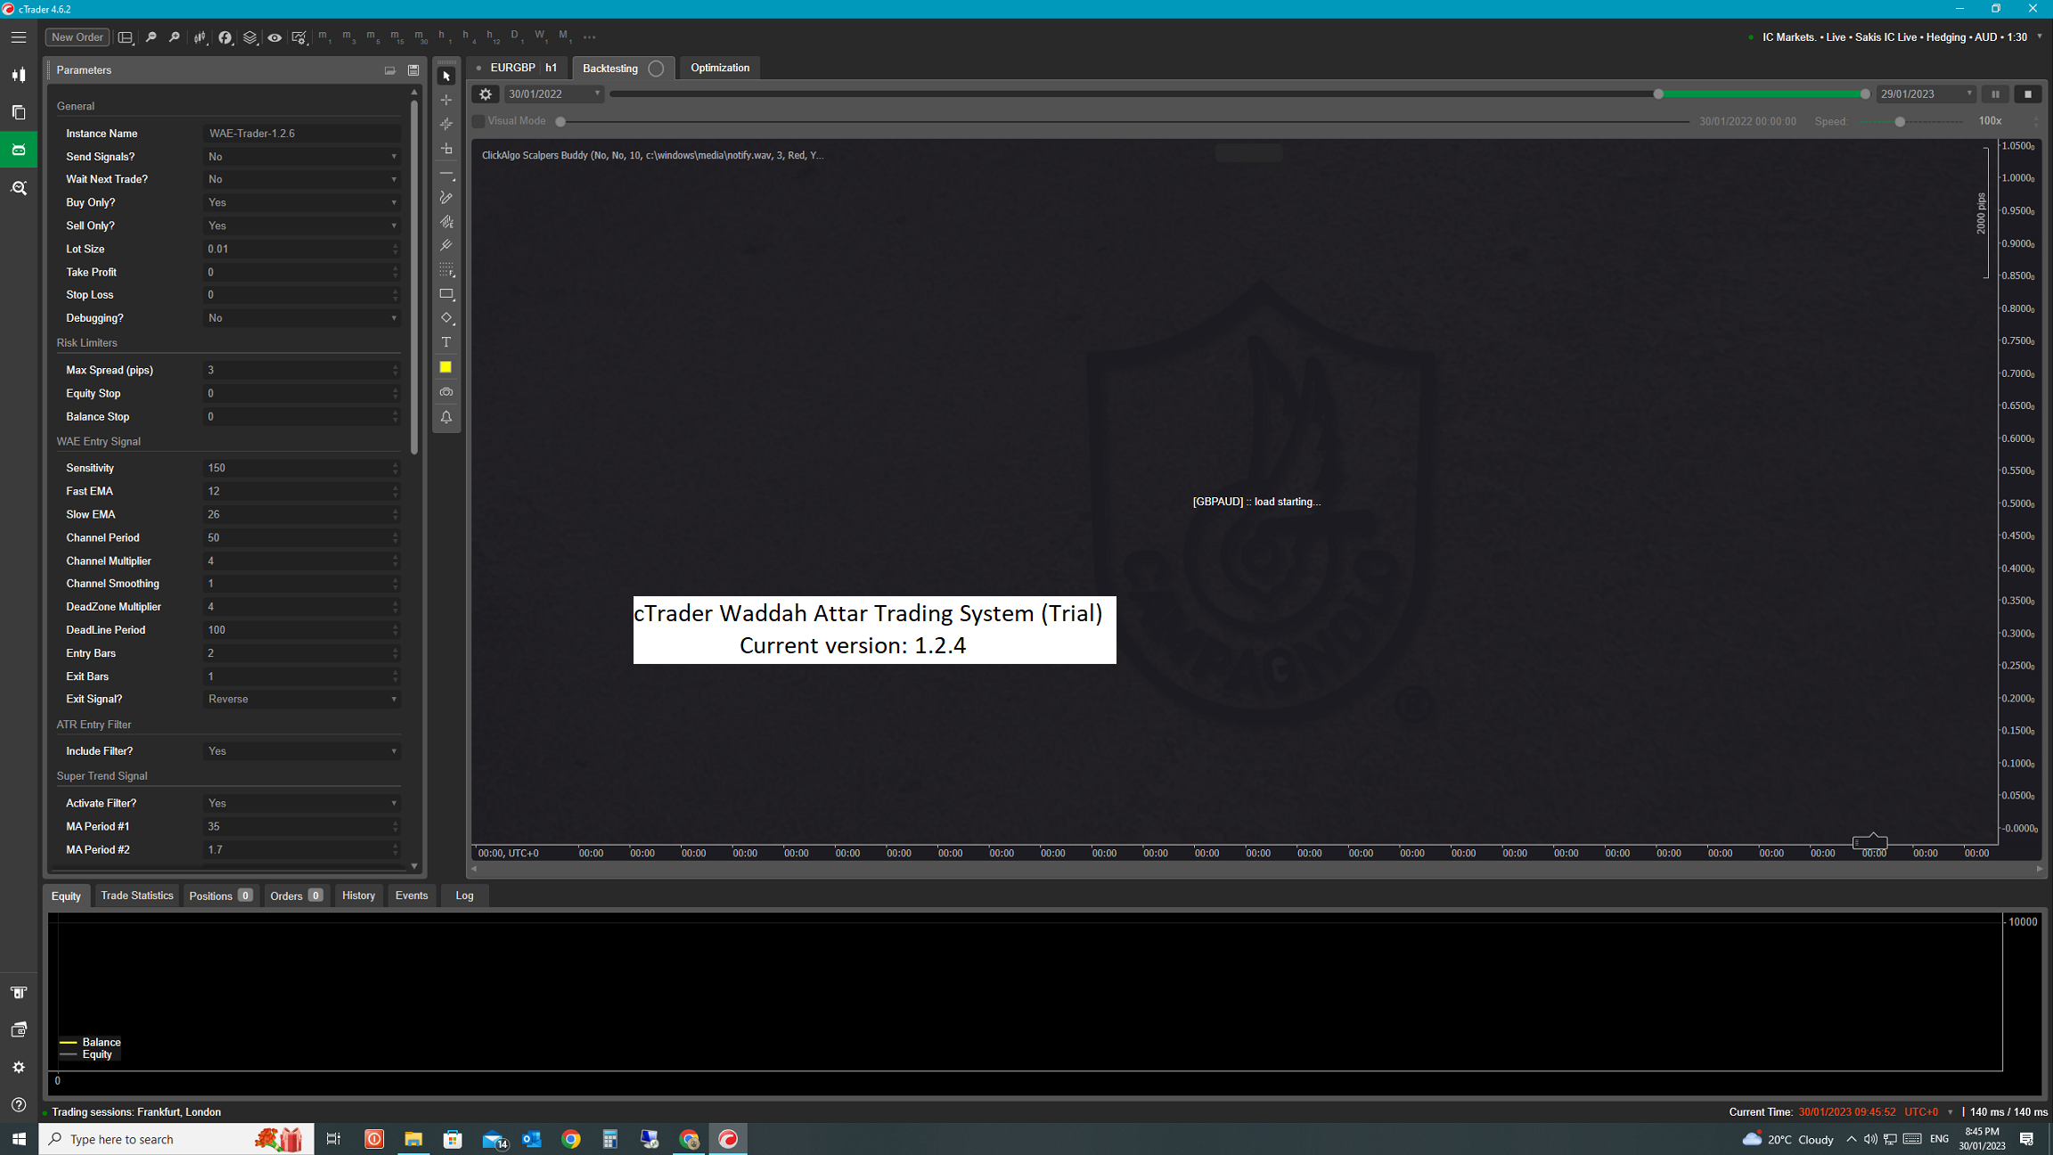Load parameters icon in Parameters header
Viewport: 2053px width, 1155px height.
pos(389,70)
